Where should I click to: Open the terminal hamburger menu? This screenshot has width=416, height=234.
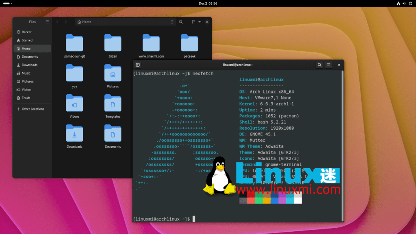pos(329,65)
